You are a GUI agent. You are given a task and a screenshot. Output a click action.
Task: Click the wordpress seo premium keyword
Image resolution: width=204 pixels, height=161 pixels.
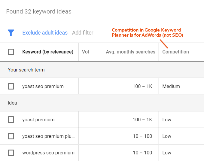click(48, 153)
